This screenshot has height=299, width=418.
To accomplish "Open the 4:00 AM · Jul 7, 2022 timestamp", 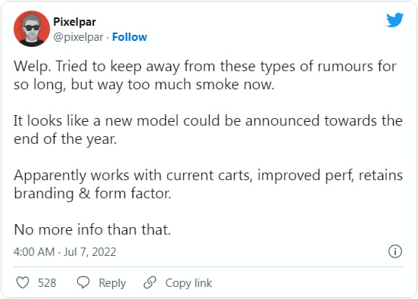I will tap(65, 252).
